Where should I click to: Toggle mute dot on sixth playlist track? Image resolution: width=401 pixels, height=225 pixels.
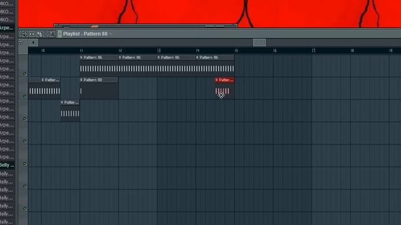24,186
